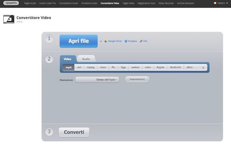Open Registratore Voce in top navigation

[x=146, y=3]
